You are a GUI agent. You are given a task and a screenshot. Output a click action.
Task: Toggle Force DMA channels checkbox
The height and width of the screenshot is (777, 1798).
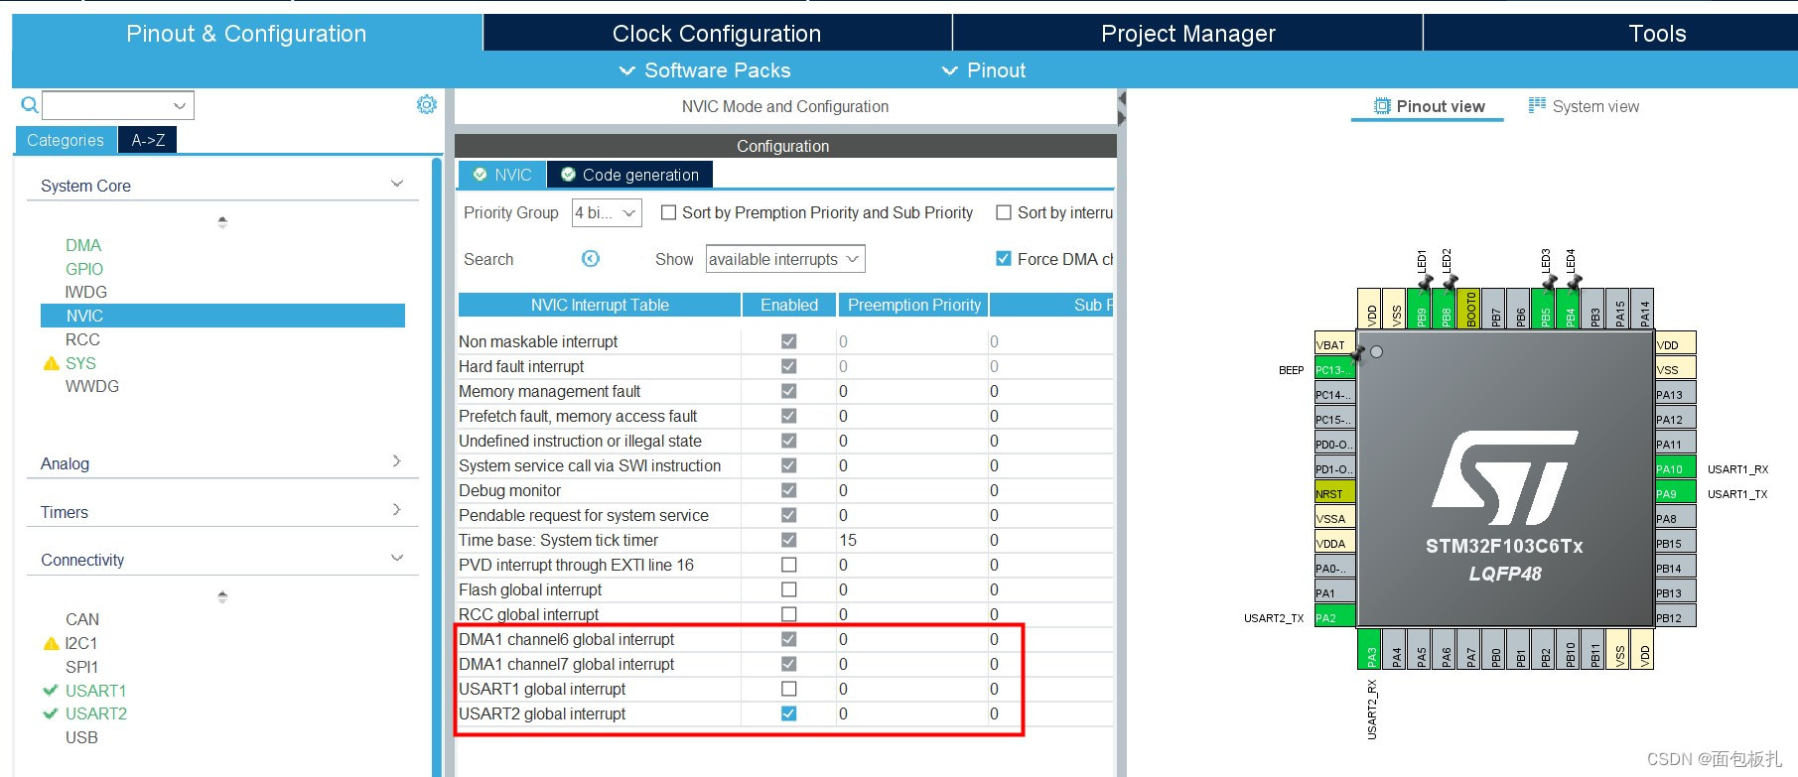coord(1004,259)
